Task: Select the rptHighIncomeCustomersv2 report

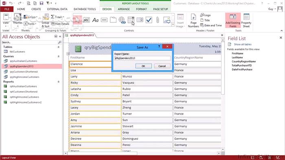Action: click(x=26, y=102)
